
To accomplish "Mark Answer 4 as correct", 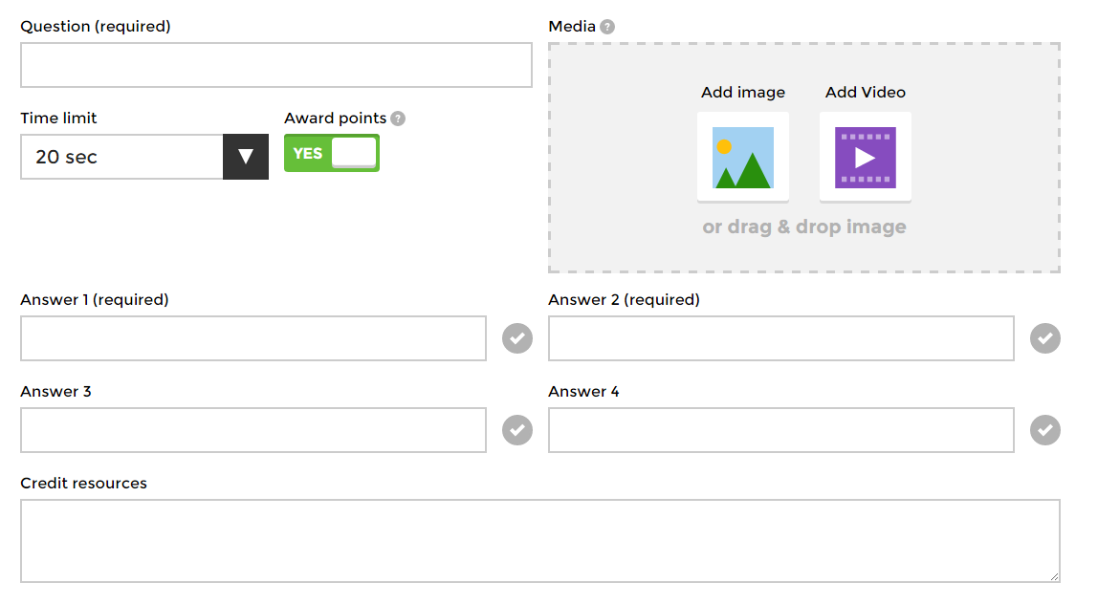I will 1045,430.
